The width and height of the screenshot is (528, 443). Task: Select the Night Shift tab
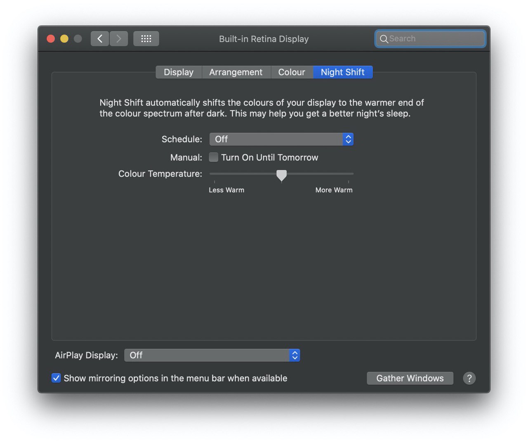(x=343, y=72)
